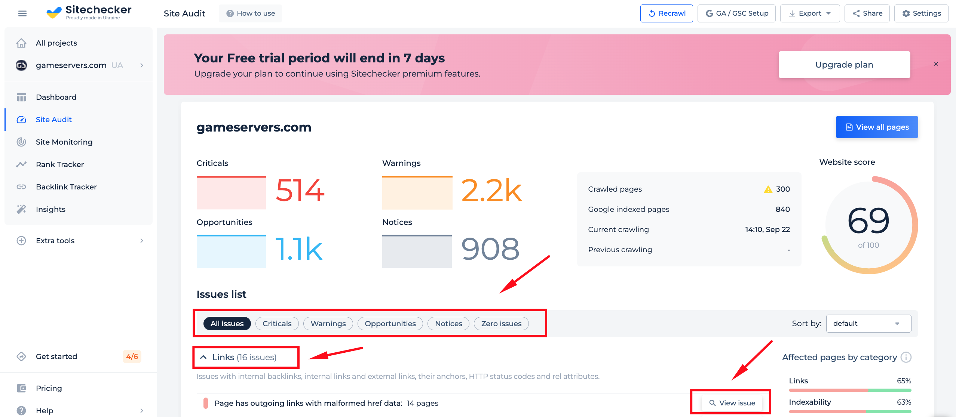
Task: Click the Upgrade plan button
Action: coord(844,65)
